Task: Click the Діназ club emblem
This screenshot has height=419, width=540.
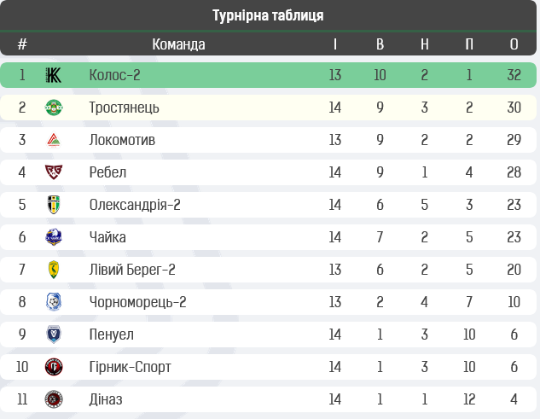Action: pyautogui.click(x=54, y=399)
